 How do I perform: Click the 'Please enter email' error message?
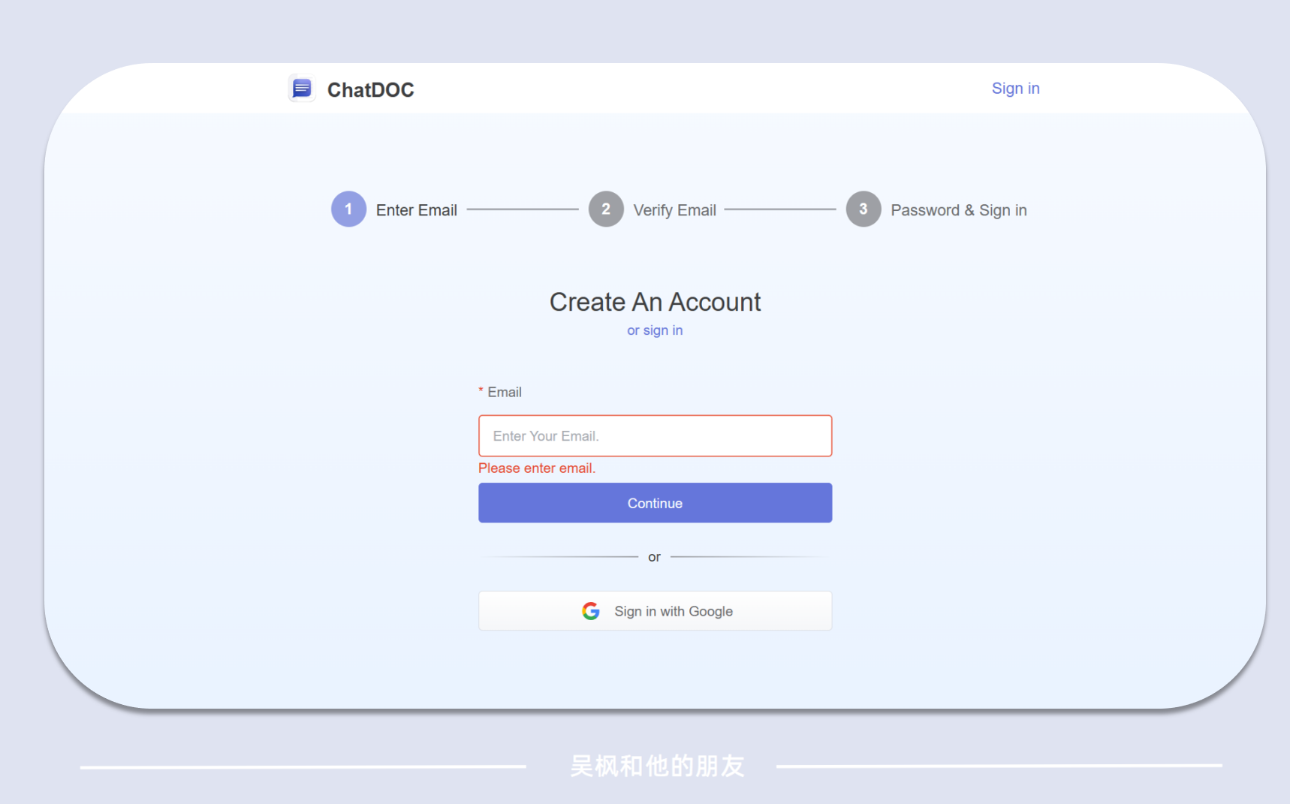pos(537,468)
